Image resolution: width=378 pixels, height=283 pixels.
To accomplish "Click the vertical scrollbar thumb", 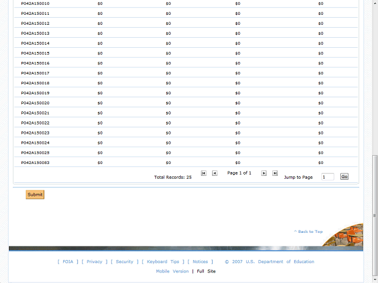I will tap(374, 215).
